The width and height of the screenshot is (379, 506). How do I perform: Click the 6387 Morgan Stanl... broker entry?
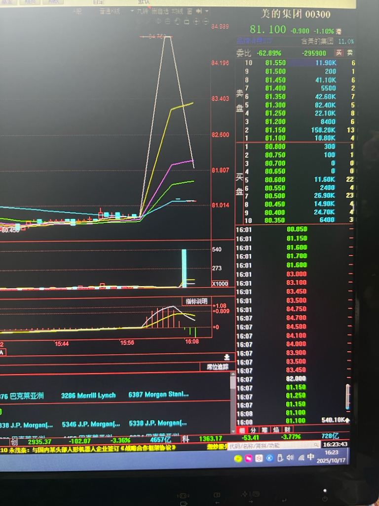pos(158,394)
